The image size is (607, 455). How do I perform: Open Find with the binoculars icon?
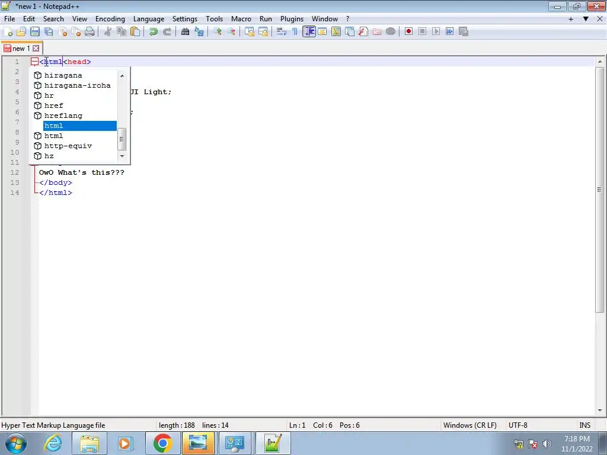pos(186,32)
